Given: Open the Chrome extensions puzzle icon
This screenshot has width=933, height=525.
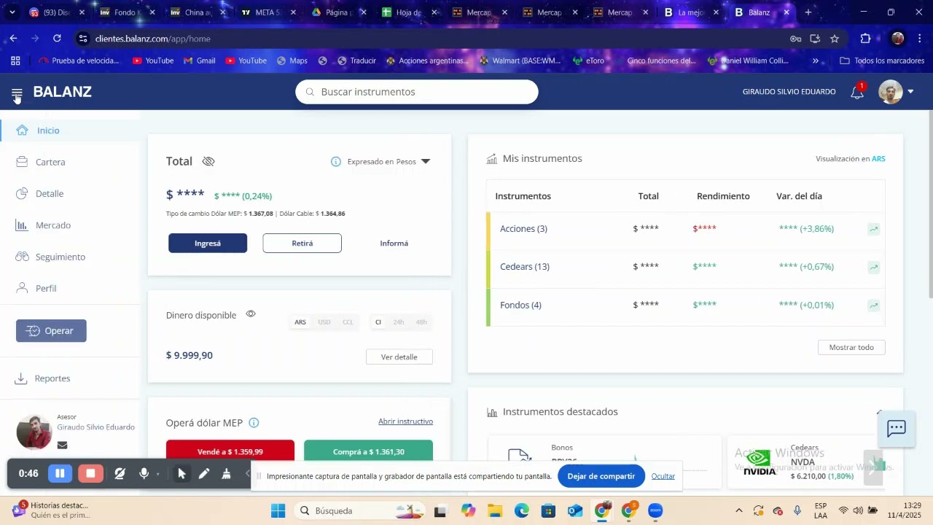Looking at the screenshot, I should 865,39.
